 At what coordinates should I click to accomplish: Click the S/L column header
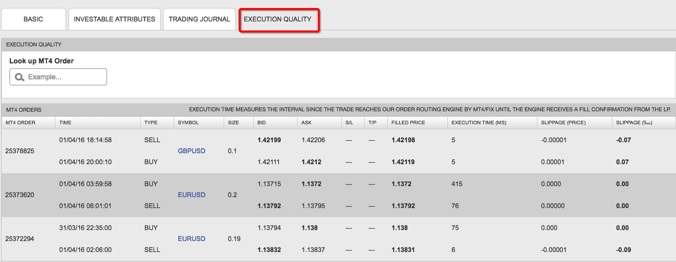pyautogui.click(x=352, y=123)
